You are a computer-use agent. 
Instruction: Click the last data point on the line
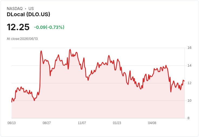[184, 81]
